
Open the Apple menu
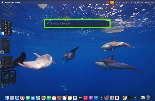[x=2, y=2]
